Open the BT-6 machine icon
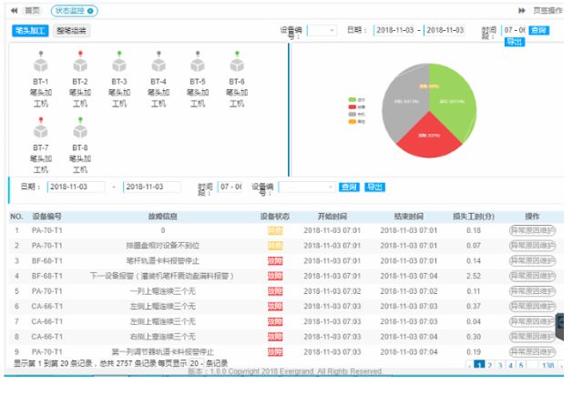This screenshot has height=396, width=583. (x=237, y=66)
